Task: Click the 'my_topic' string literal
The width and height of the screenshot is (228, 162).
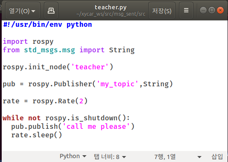Action: (117, 84)
